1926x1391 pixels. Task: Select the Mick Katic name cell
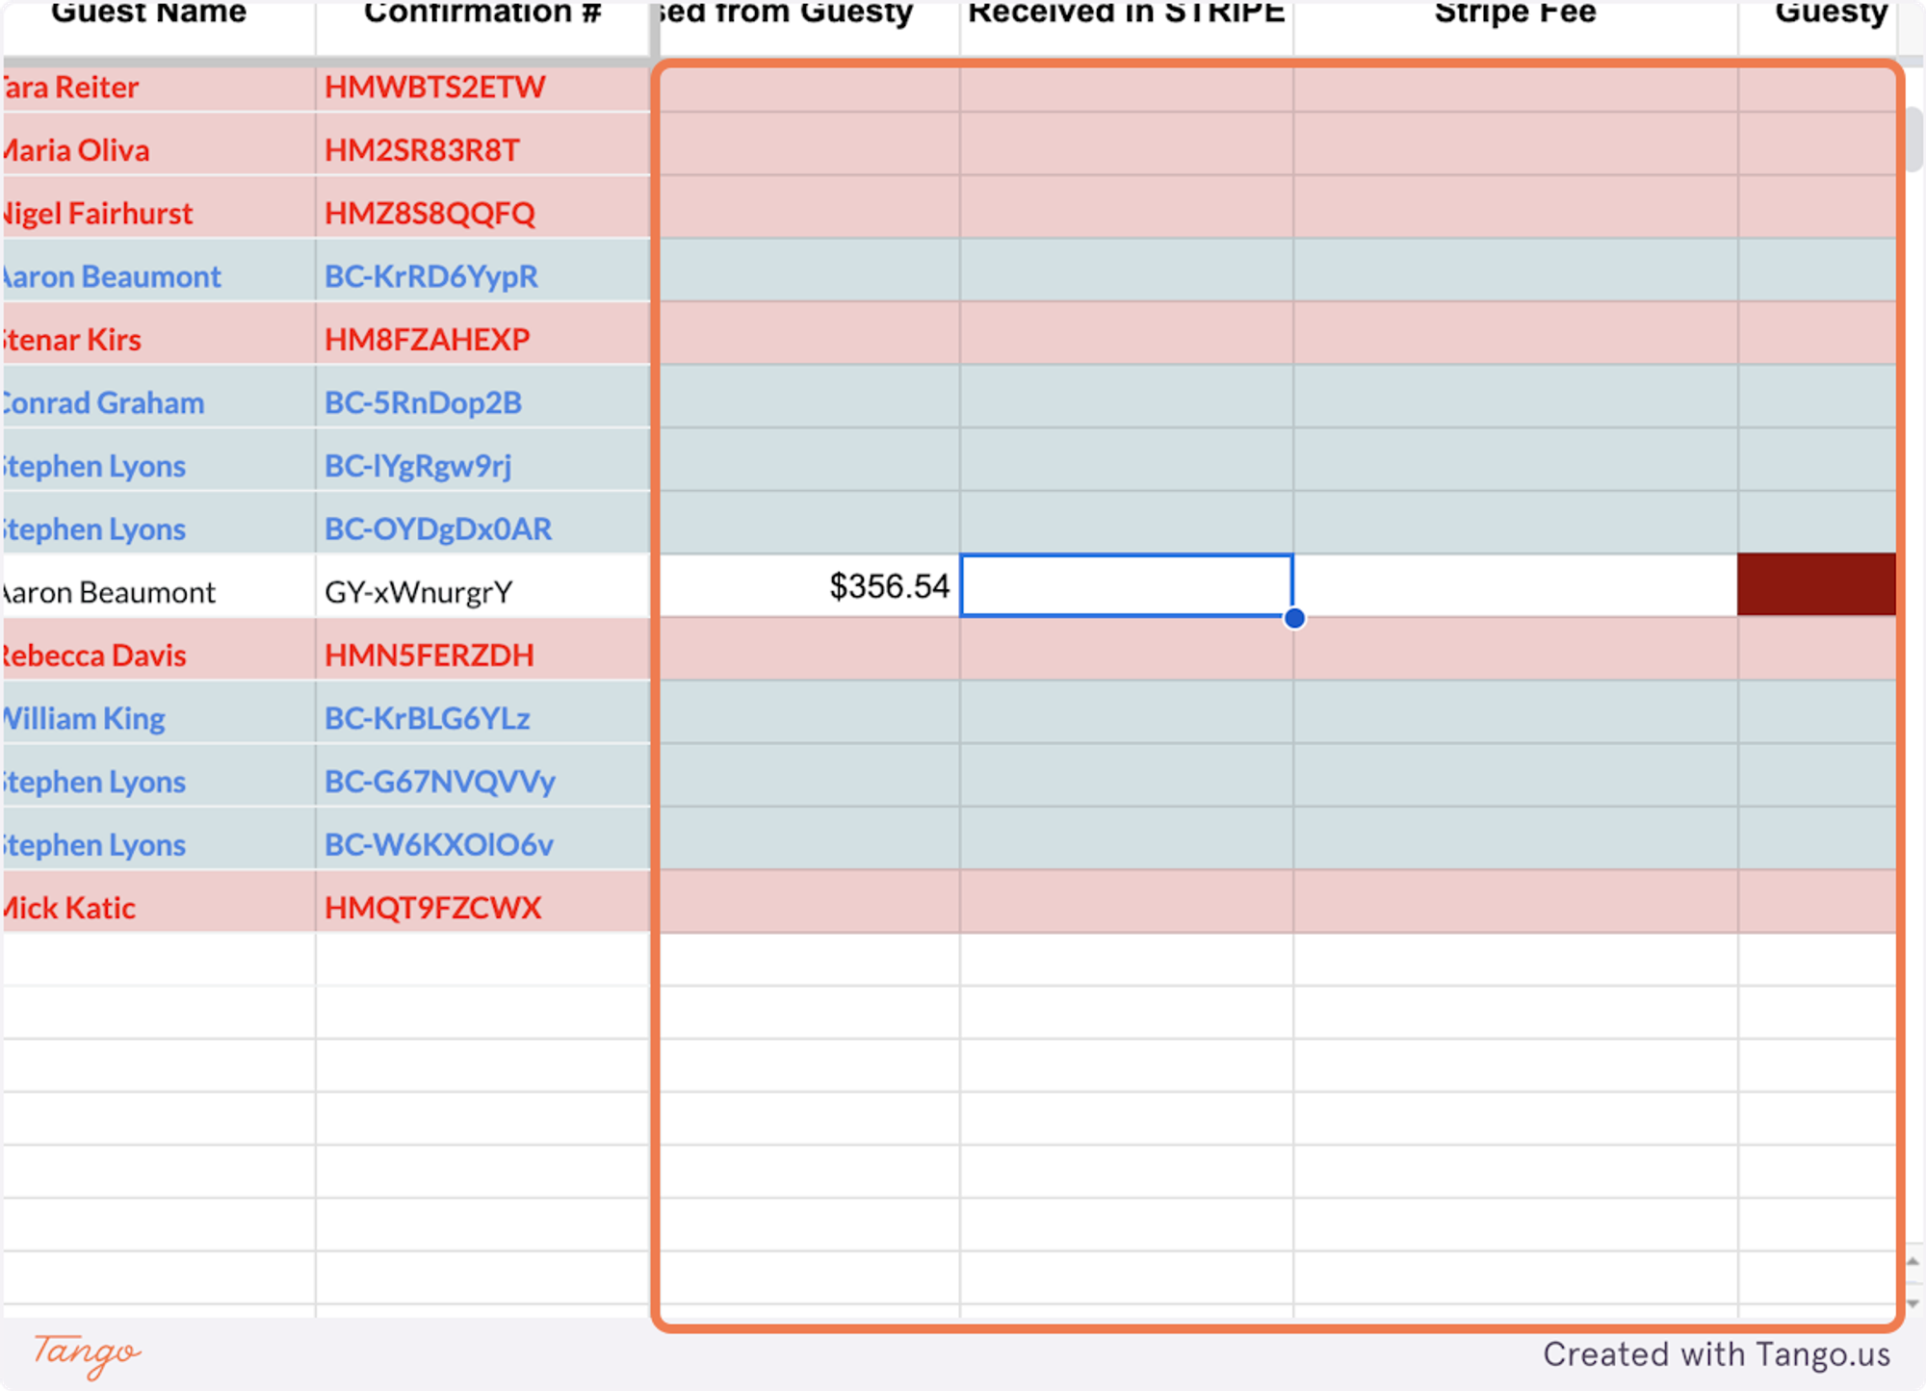coord(159,907)
